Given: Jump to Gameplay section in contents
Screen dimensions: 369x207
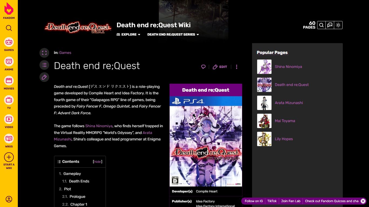Looking at the screenshot, I should tap(72, 174).
